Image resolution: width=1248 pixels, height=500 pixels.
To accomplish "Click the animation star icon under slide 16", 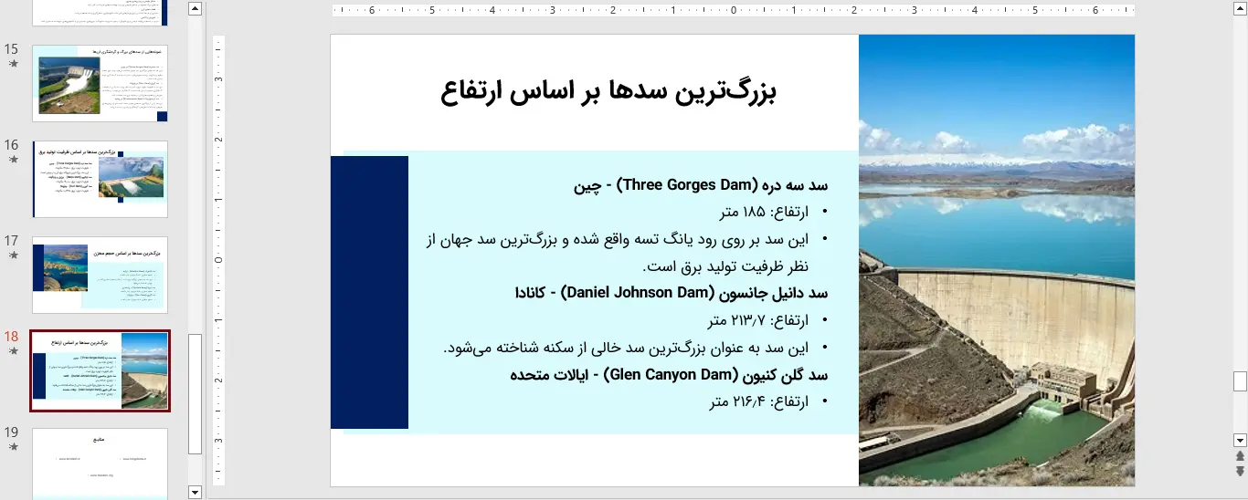I will point(13,160).
